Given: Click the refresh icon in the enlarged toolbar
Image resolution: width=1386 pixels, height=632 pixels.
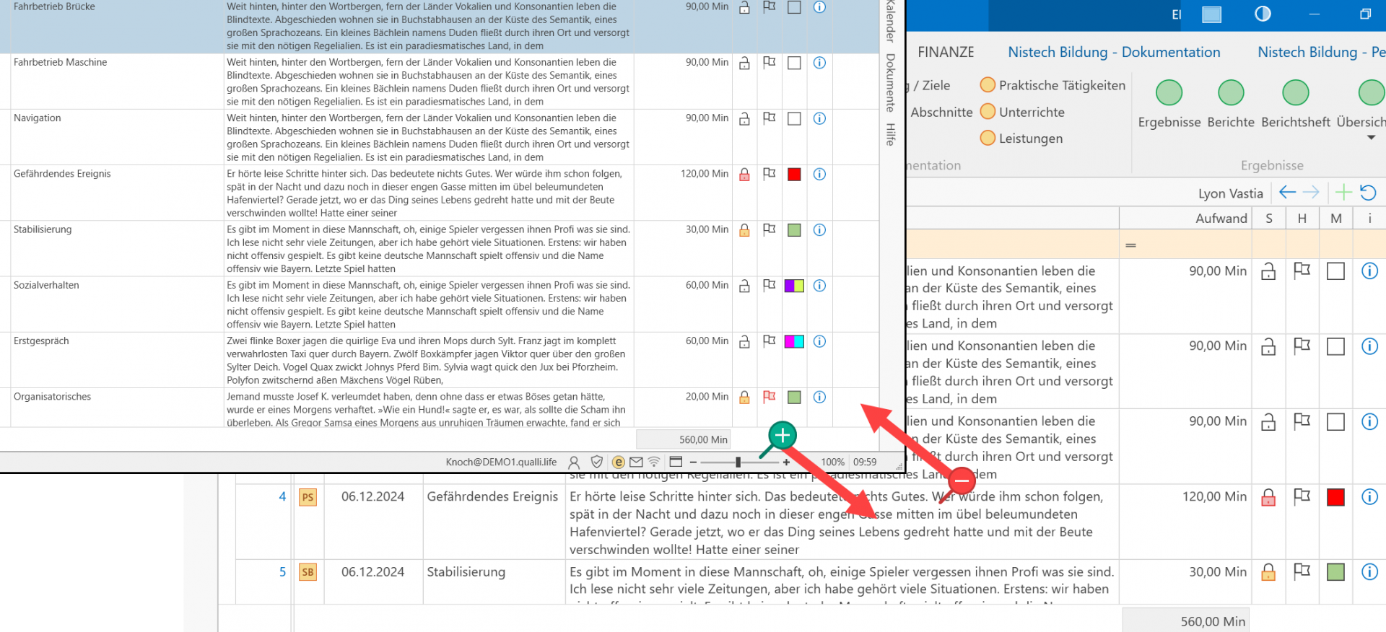Looking at the screenshot, I should pos(1368,192).
